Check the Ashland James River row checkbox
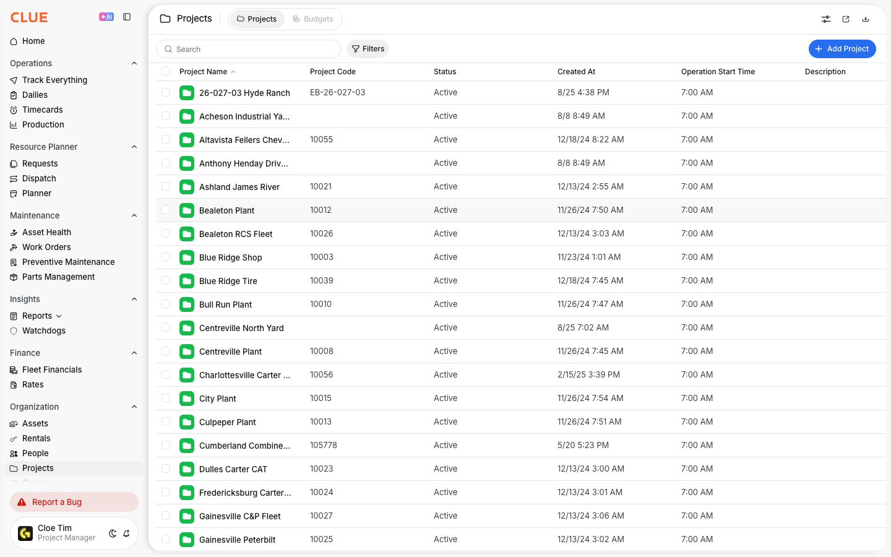 (x=166, y=186)
